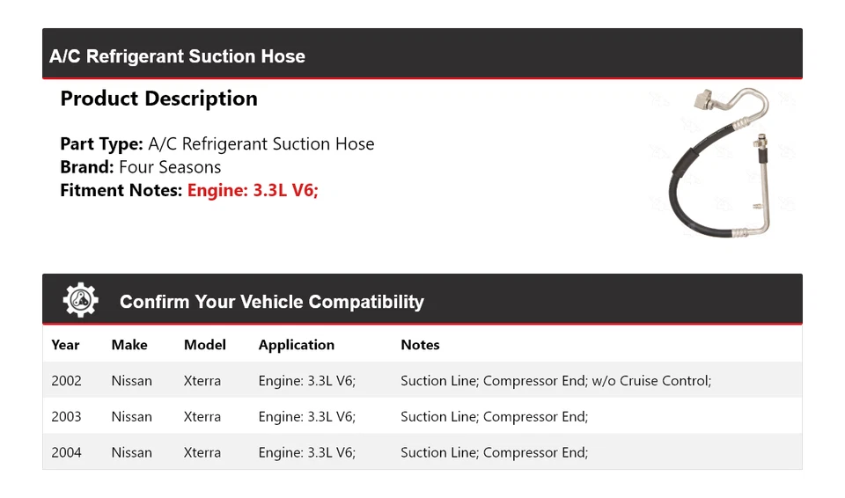Sort by the Year column header
Viewport: 845px width, 498px height.
[x=65, y=345]
